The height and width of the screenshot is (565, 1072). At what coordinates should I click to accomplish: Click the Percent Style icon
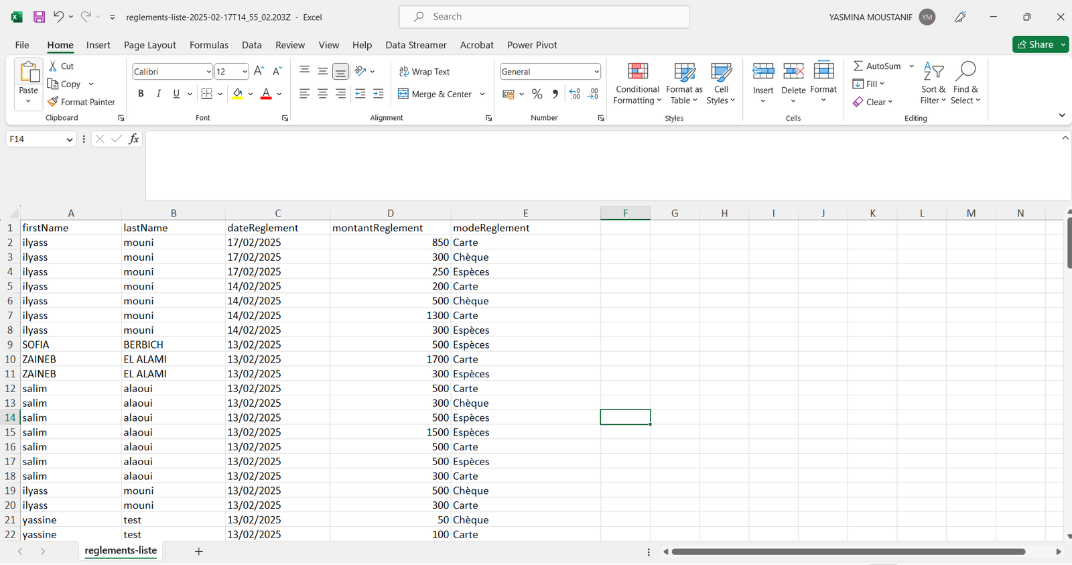point(537,95)
